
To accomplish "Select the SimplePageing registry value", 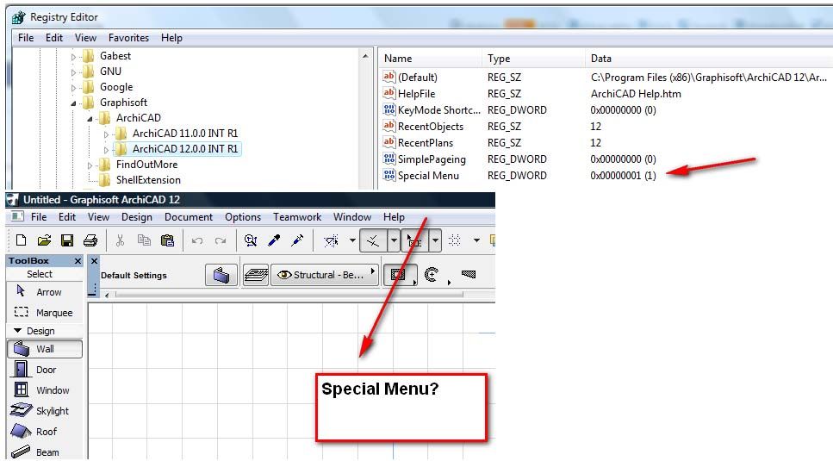I will click(432, 159).
